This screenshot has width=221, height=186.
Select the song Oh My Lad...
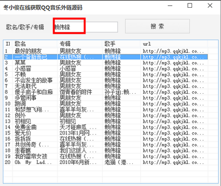[x=33, y=162]
